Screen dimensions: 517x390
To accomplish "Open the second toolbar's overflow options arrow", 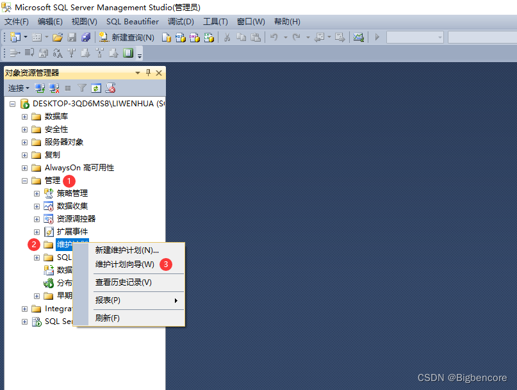I will (140, 56).
